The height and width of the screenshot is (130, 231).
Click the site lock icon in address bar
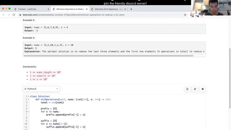point(20,15)
